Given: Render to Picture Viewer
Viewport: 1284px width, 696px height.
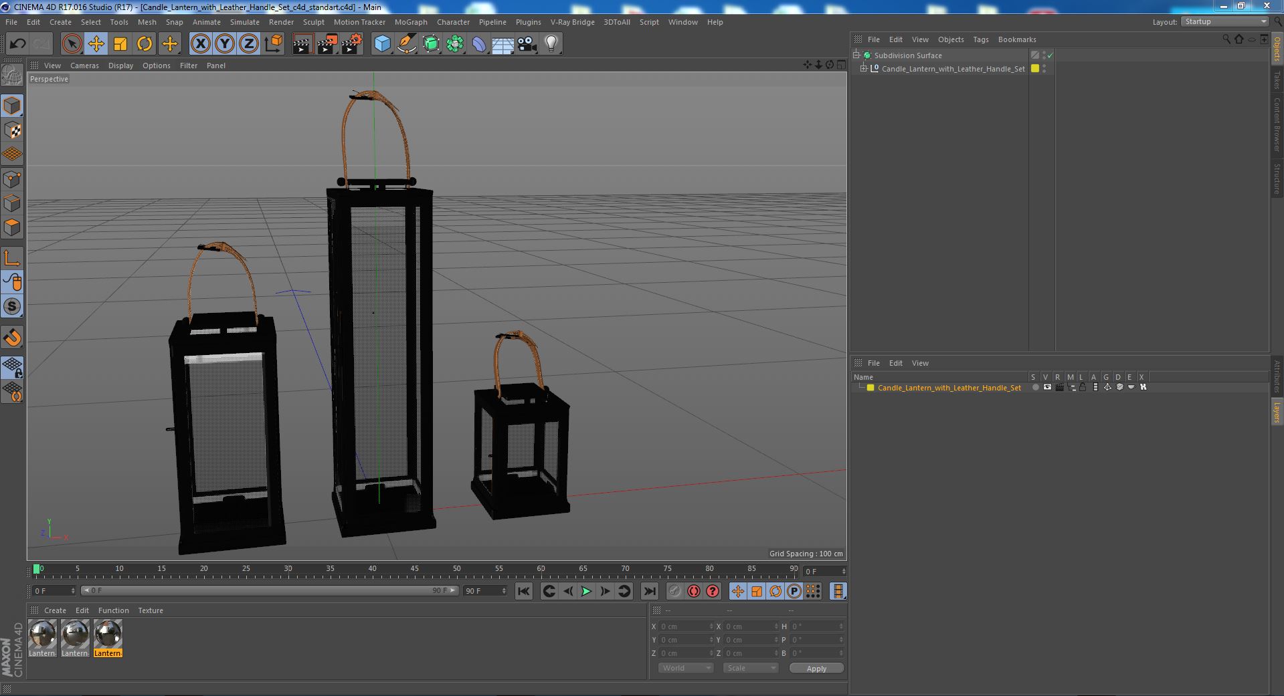Looking at the screenshot, I should [x=327, y=44].
